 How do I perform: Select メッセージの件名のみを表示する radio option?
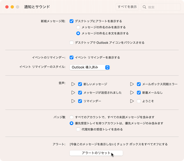(78, 27)
